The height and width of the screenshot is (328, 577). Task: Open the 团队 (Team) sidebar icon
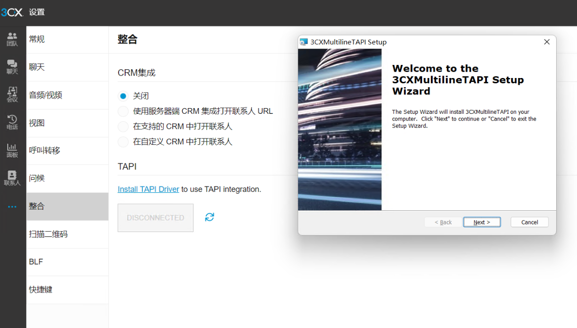pyautogui.click(x=12, y=39)
